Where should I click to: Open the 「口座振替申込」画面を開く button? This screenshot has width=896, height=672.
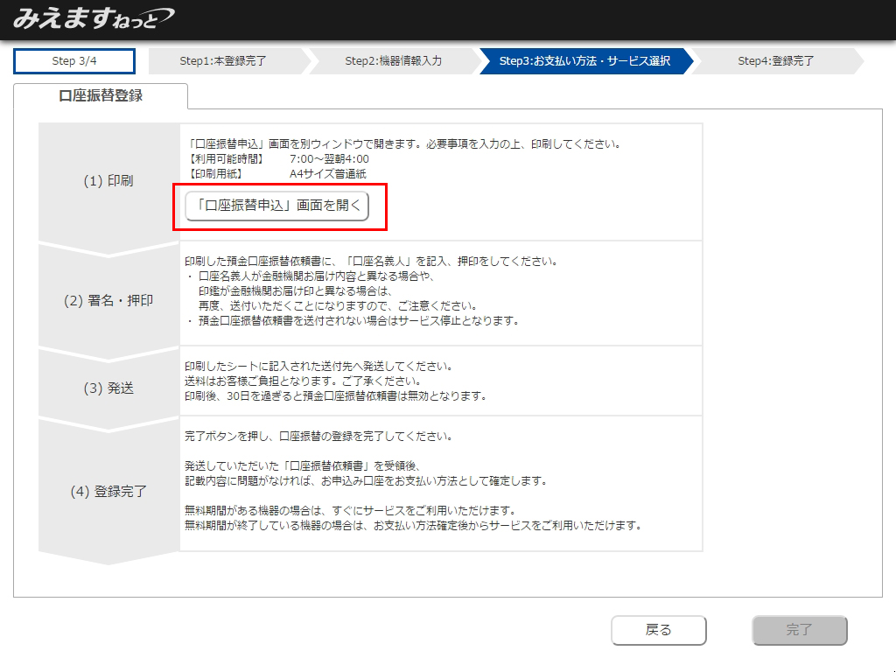(276, 206)
